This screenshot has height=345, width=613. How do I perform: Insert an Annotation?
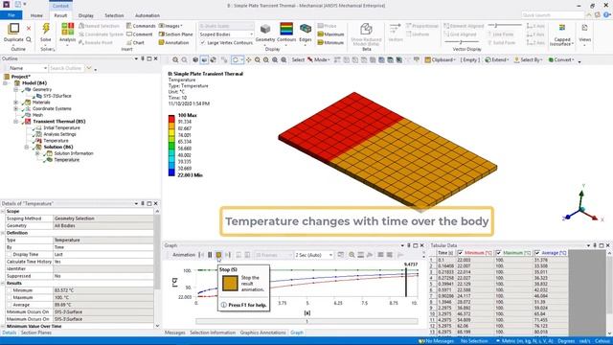click(x=173, y=42)
